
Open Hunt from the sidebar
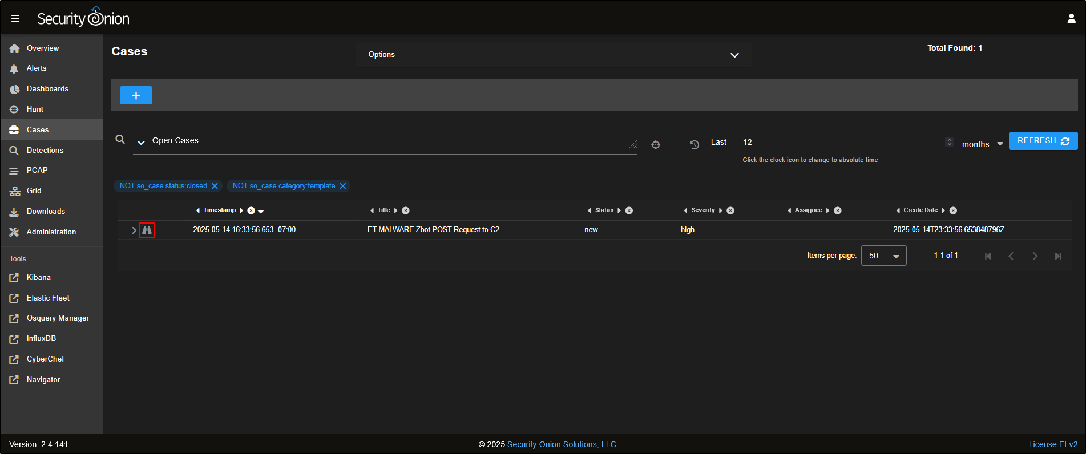[x=35, y=109]
